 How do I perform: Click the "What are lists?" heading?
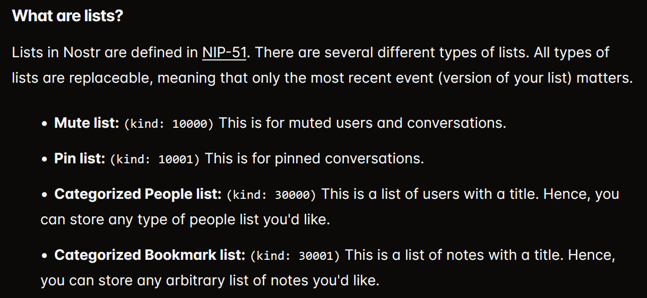pyautogui.click(x=67, y=15)
